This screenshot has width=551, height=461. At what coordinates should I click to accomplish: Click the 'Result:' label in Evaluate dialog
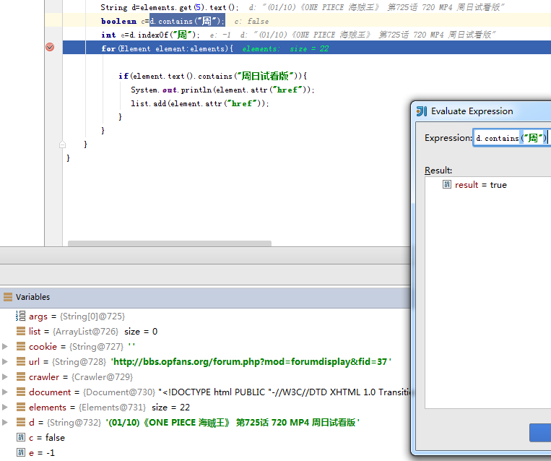(x=438, y=171)
